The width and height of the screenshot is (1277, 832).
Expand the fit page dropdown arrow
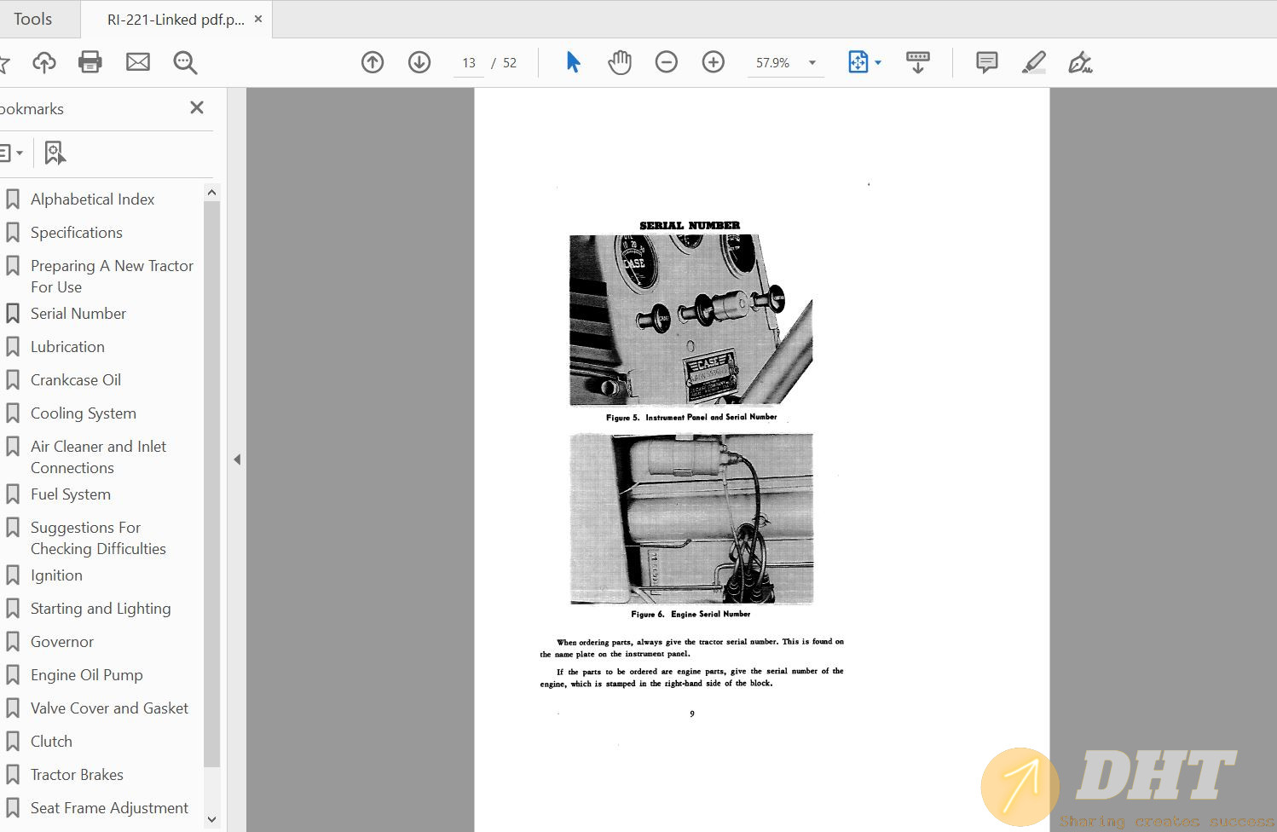click(x=878, y=63)
